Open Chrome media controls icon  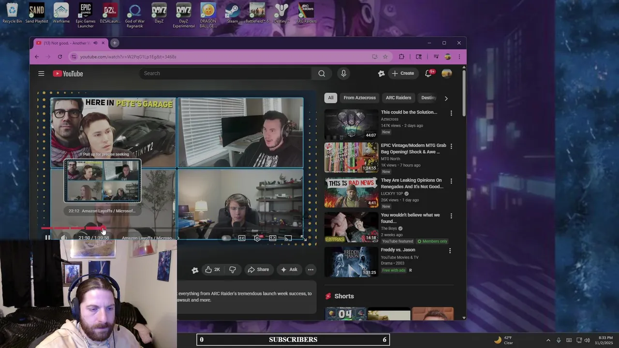[436, 57]
